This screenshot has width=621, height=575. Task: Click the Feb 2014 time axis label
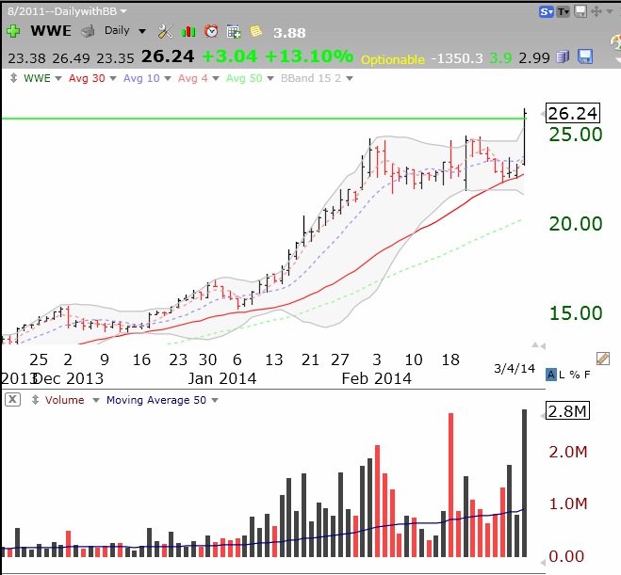point(376,378)
